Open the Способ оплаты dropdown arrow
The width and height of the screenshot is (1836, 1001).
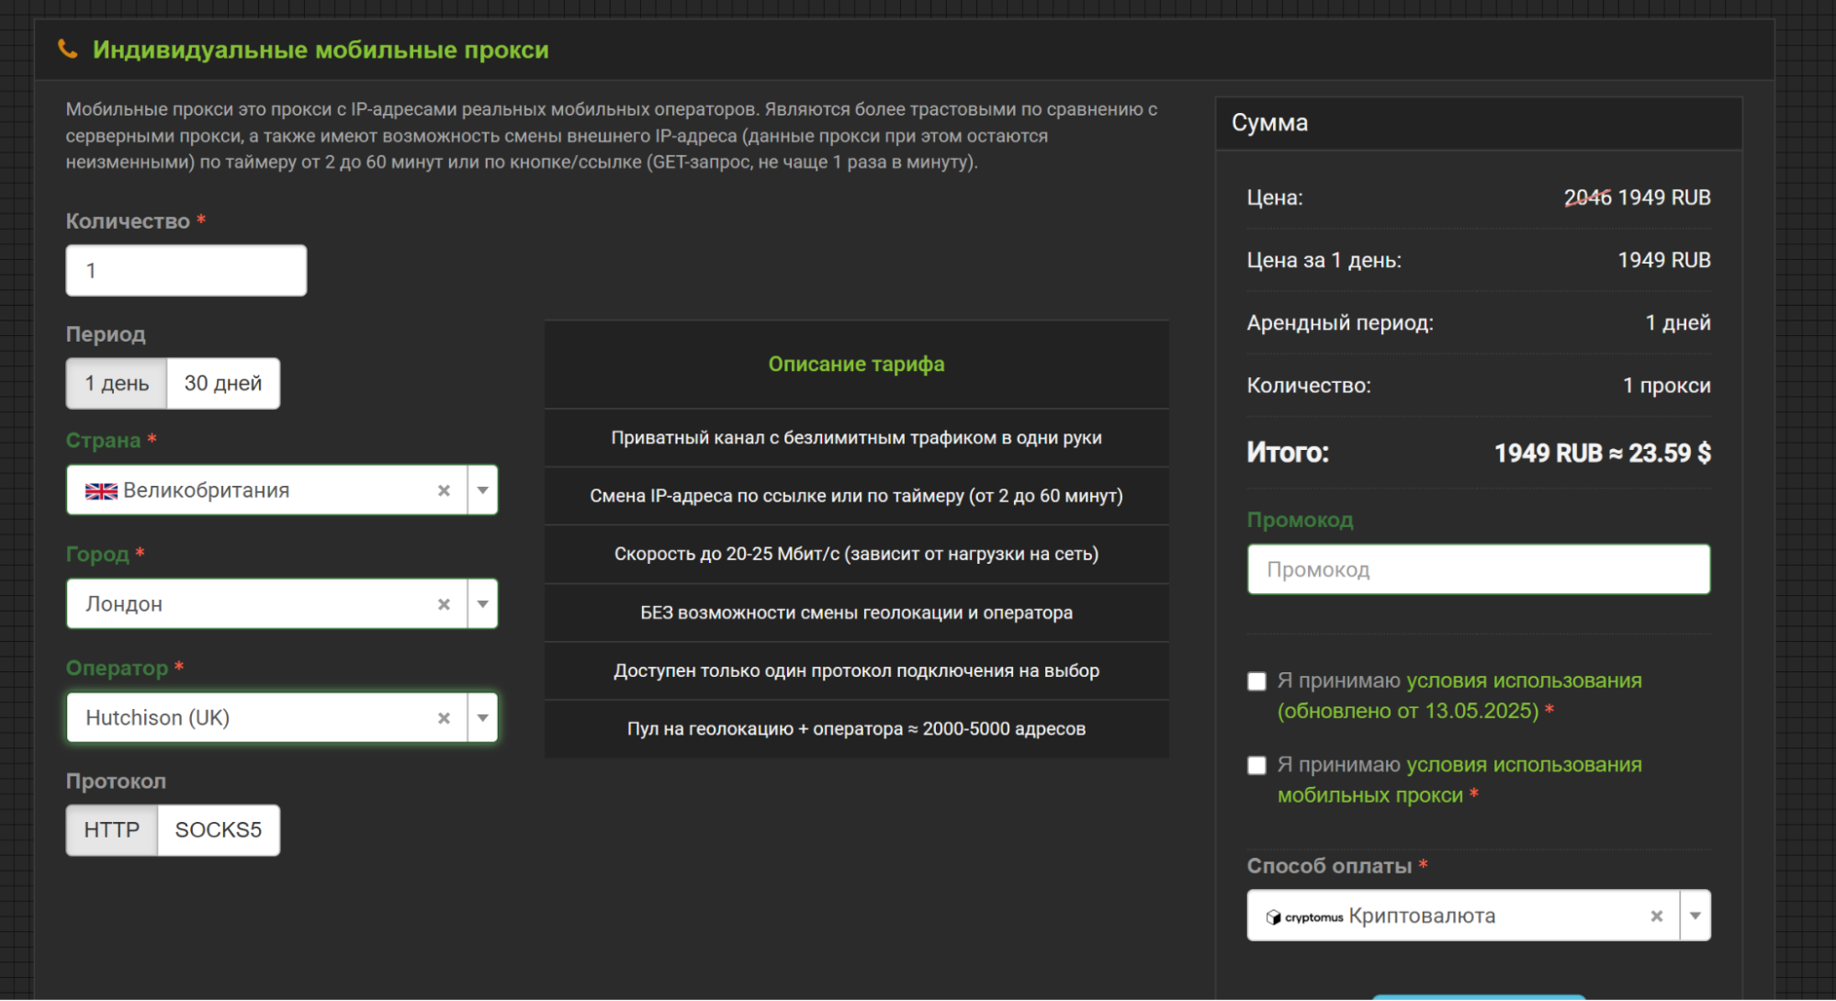[1695, 916]
